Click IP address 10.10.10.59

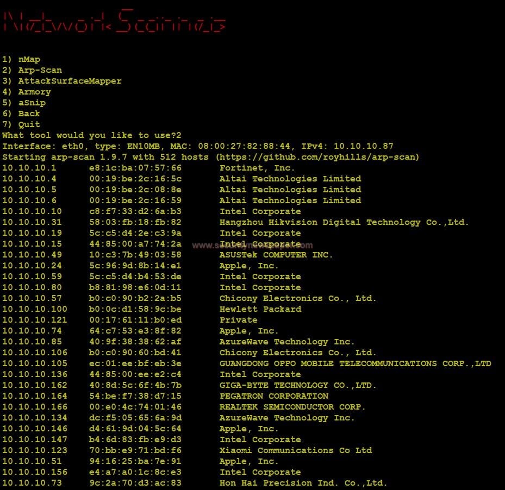click(32, 277)
